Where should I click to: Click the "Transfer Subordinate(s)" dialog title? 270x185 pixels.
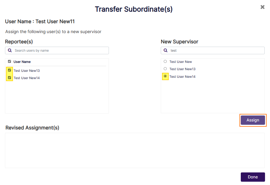click(134, 9)
